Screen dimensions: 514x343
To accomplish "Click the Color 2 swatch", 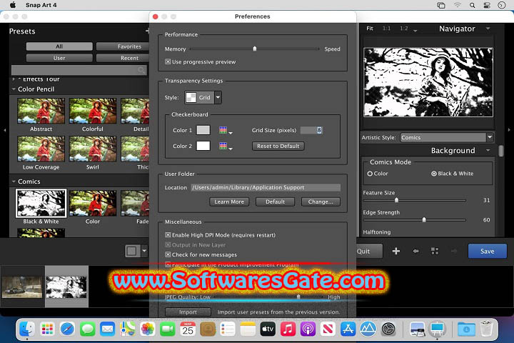I will click(203, 146).
